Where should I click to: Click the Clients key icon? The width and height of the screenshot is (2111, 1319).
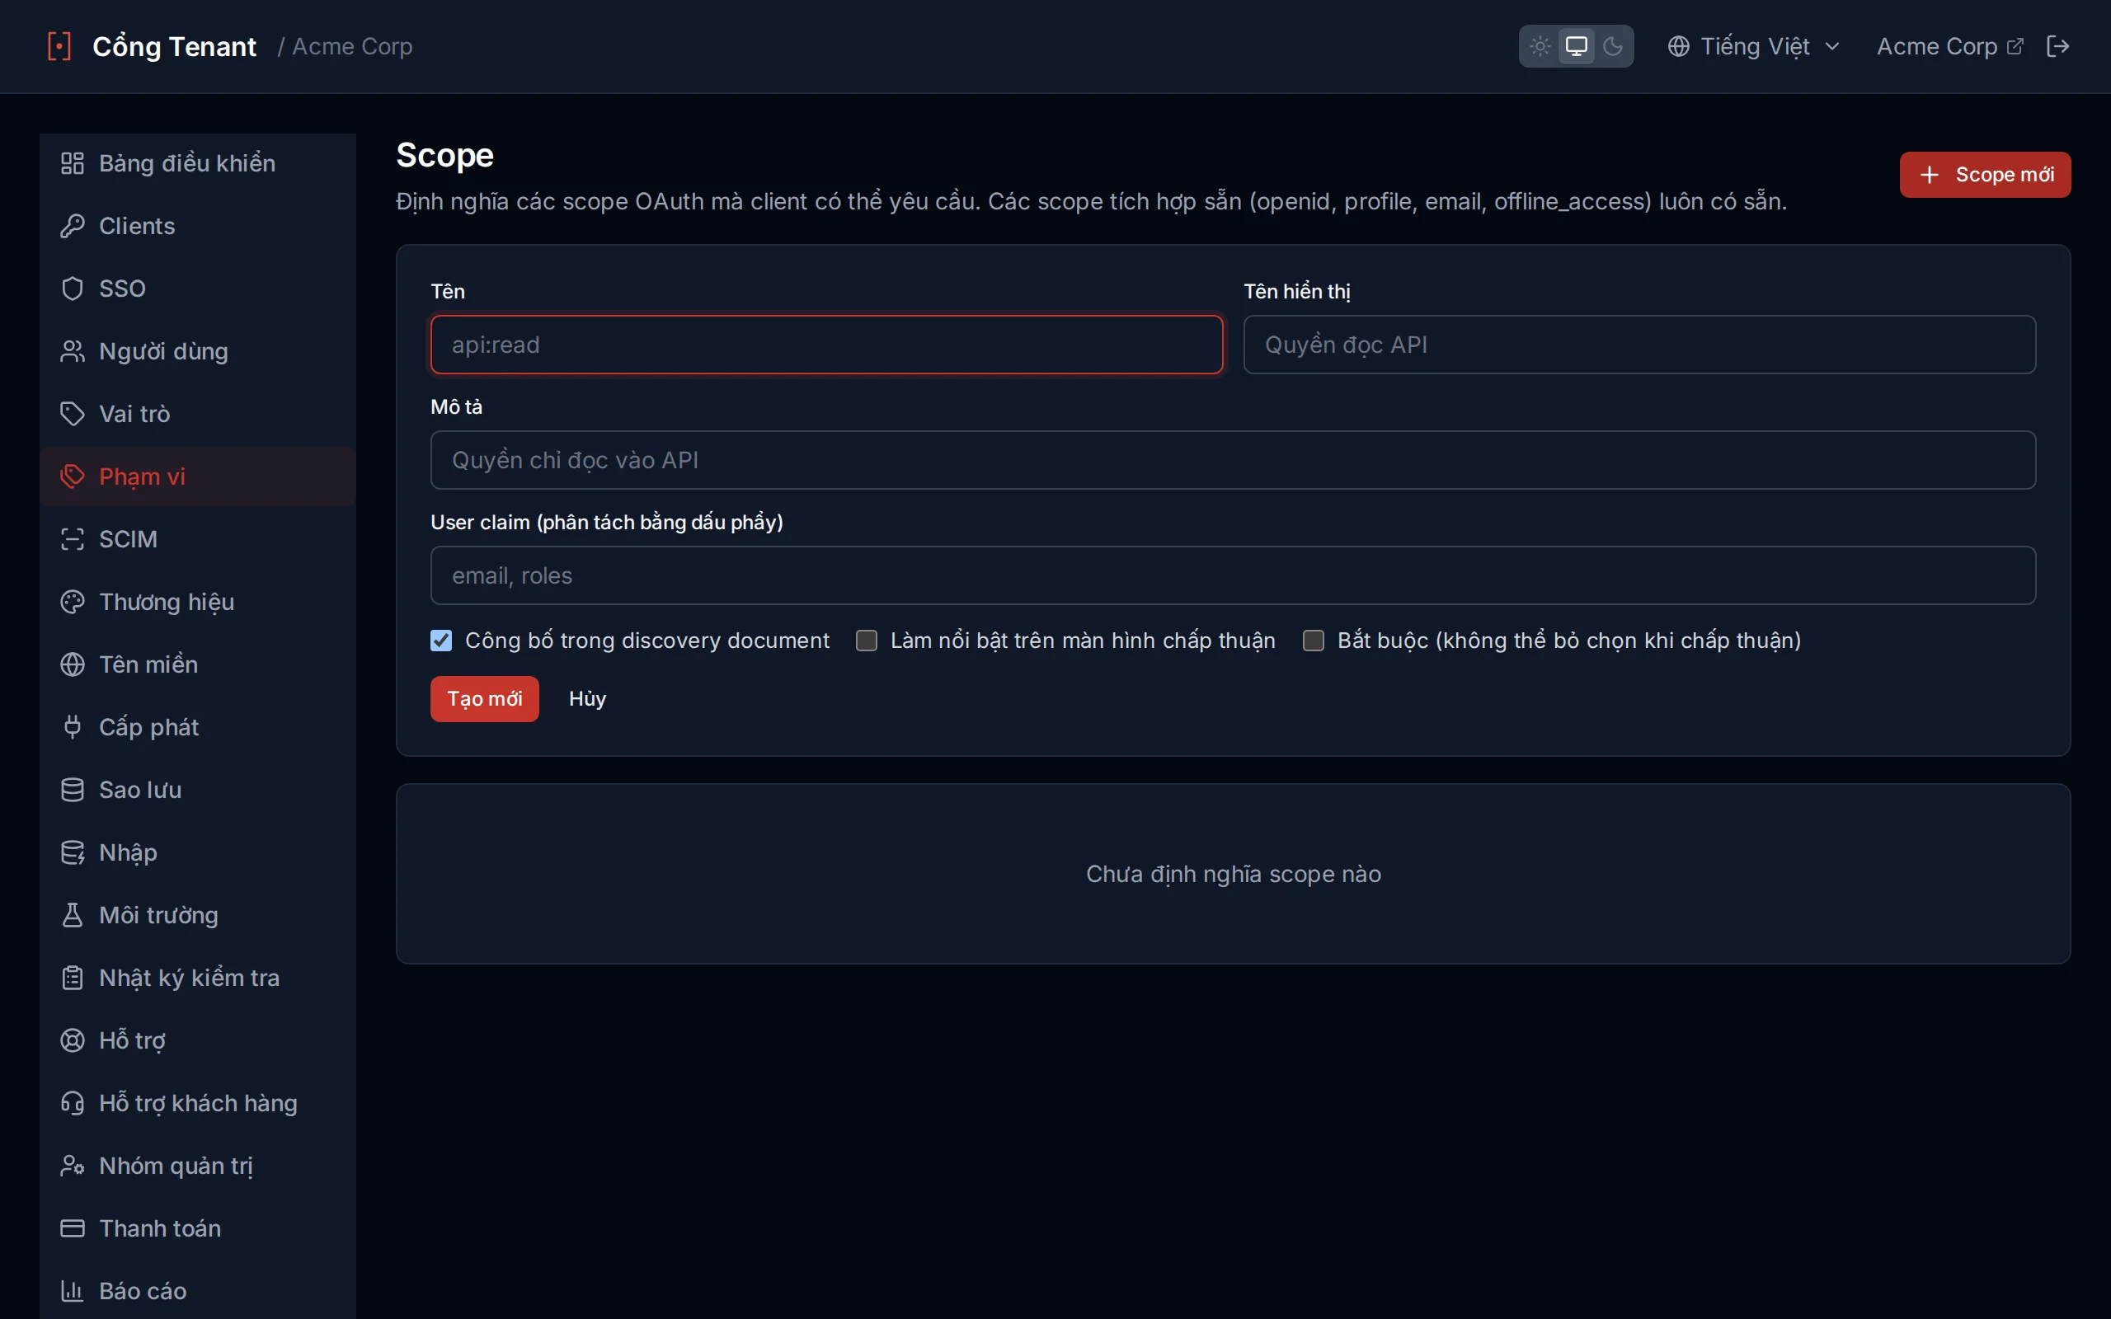point(73,226)
